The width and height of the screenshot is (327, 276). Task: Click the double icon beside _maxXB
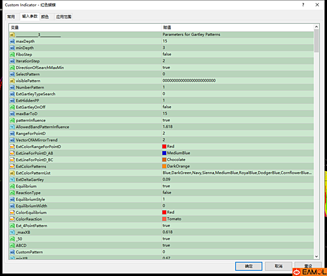click(x=12, y=232)
